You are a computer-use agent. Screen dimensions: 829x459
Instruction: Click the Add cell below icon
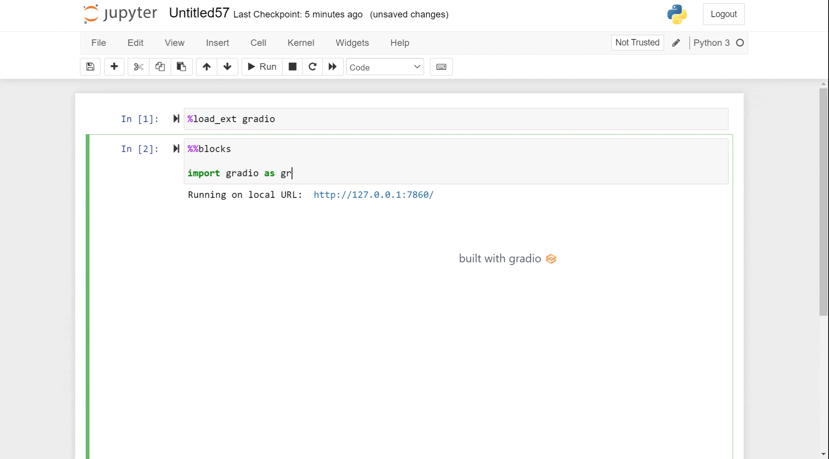pos(113,67)
